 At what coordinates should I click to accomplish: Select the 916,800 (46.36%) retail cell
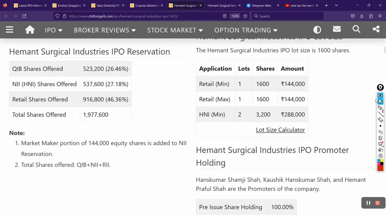(106, 99)
